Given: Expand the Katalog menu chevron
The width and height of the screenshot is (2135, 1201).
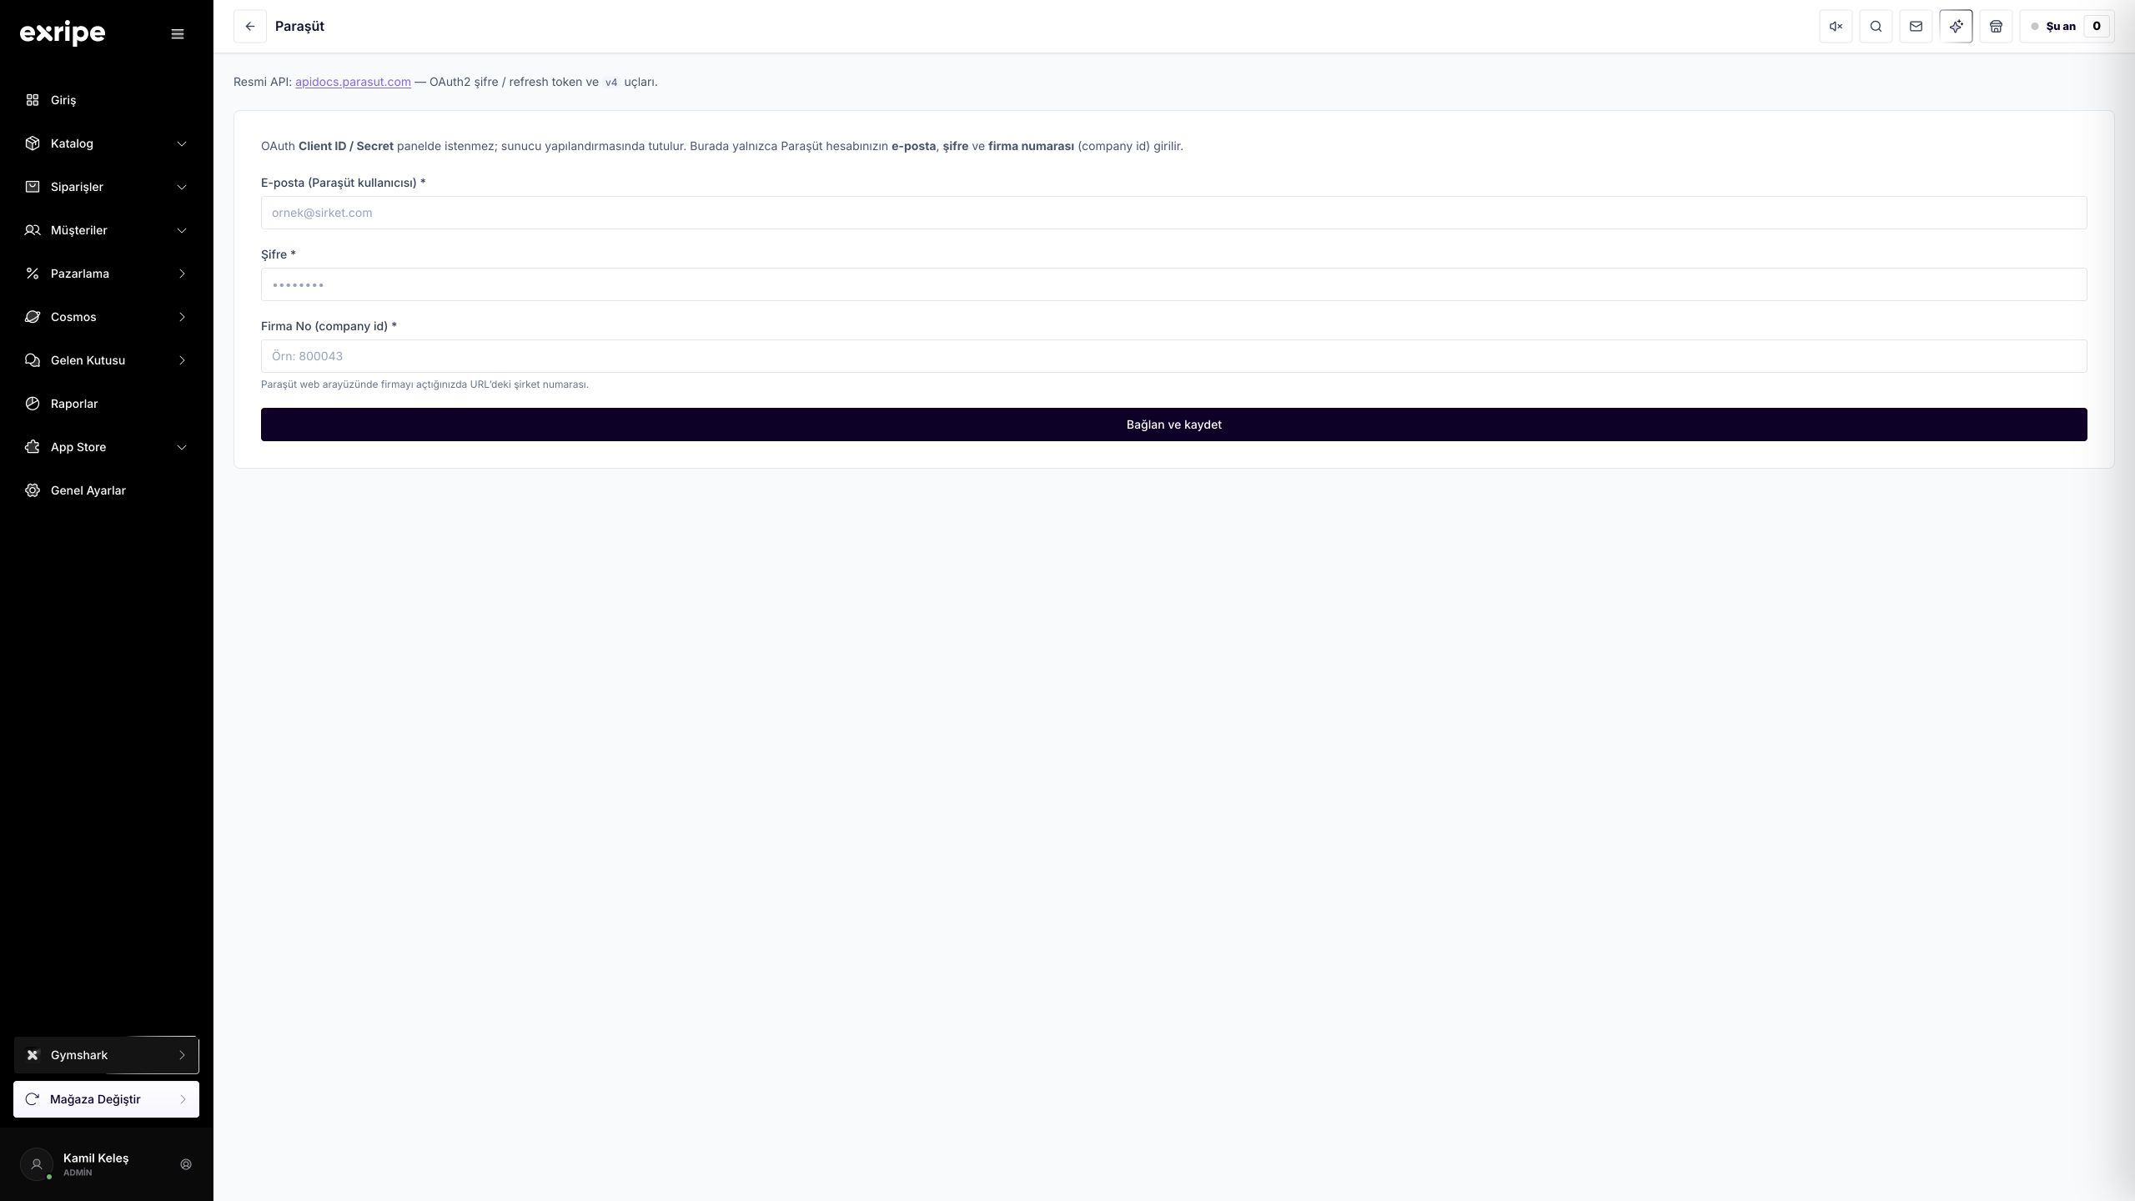Looking at the screenshot, I should pos(182,143).
